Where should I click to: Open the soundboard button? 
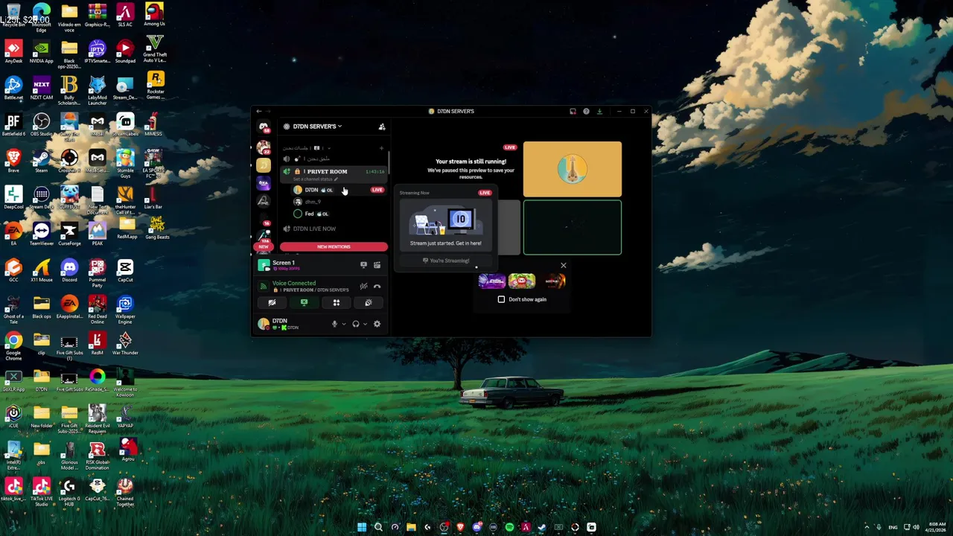click(x=368, y=303)
